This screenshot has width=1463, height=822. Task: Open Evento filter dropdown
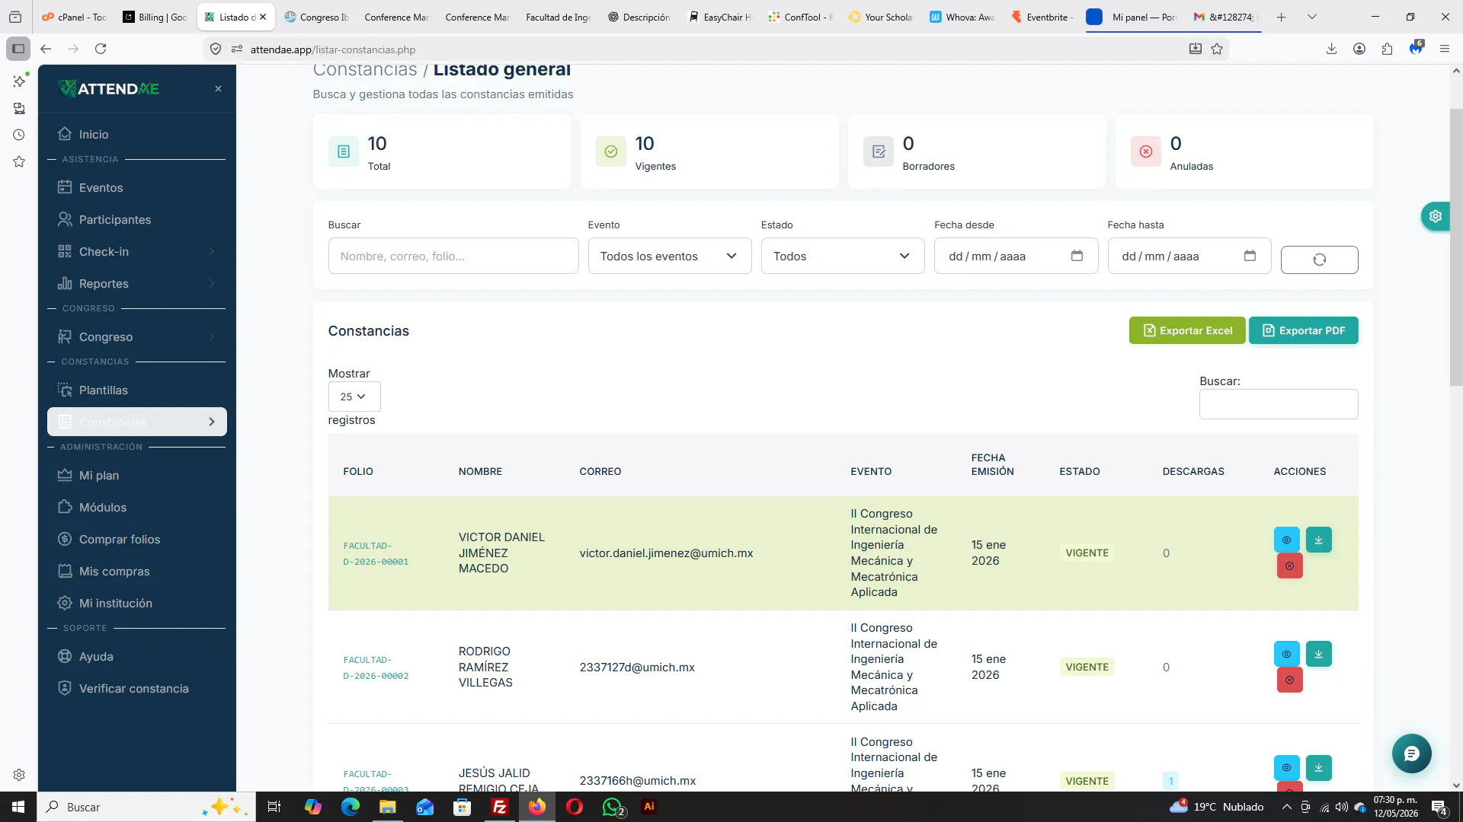pos(669,256)
